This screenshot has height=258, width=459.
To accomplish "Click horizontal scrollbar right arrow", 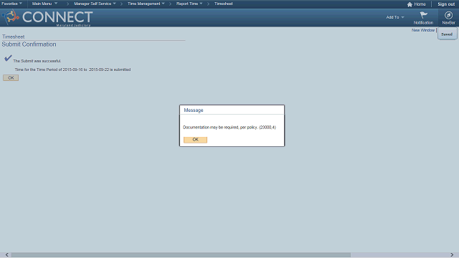I will (x=452, y=255).
